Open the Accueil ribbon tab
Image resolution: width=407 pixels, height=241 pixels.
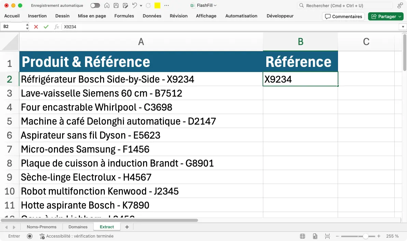(12, 16)
